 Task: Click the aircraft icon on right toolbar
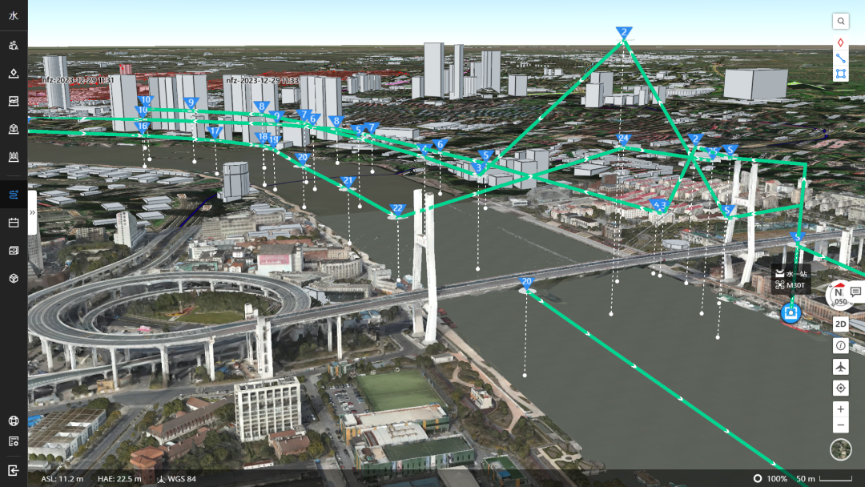(840, 367)
